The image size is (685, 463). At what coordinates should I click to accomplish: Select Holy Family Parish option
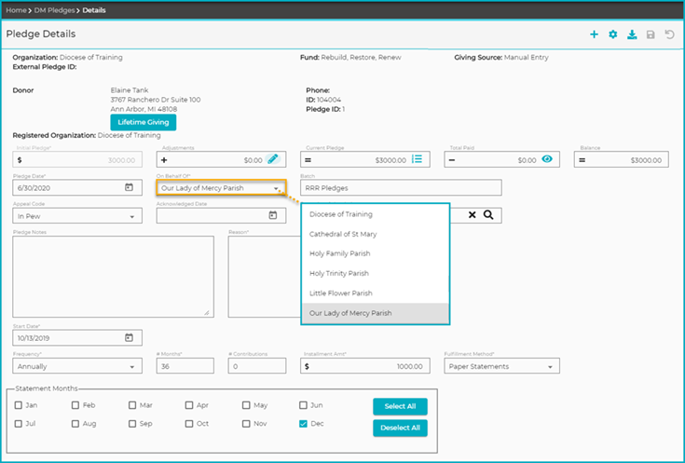click(376, 253)
